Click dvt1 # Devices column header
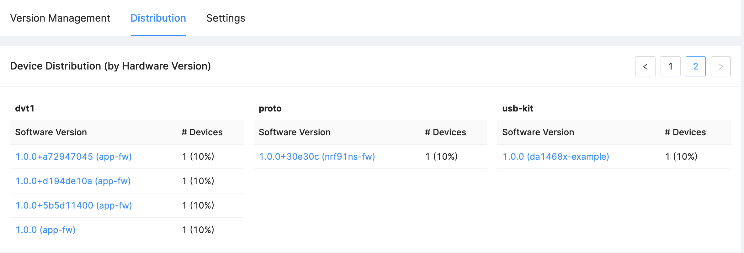This screenshot has height=253, width=744. click(202, 132)
